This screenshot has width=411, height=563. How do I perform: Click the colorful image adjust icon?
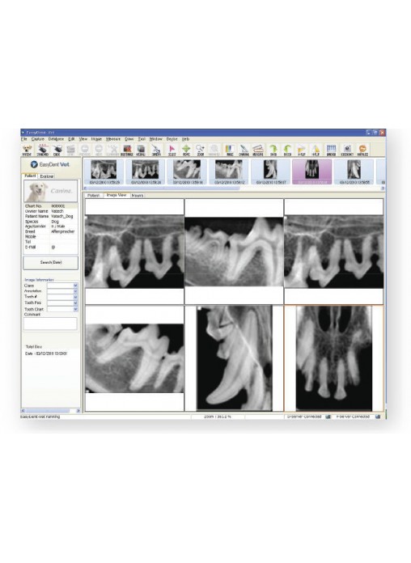(230, 150)
